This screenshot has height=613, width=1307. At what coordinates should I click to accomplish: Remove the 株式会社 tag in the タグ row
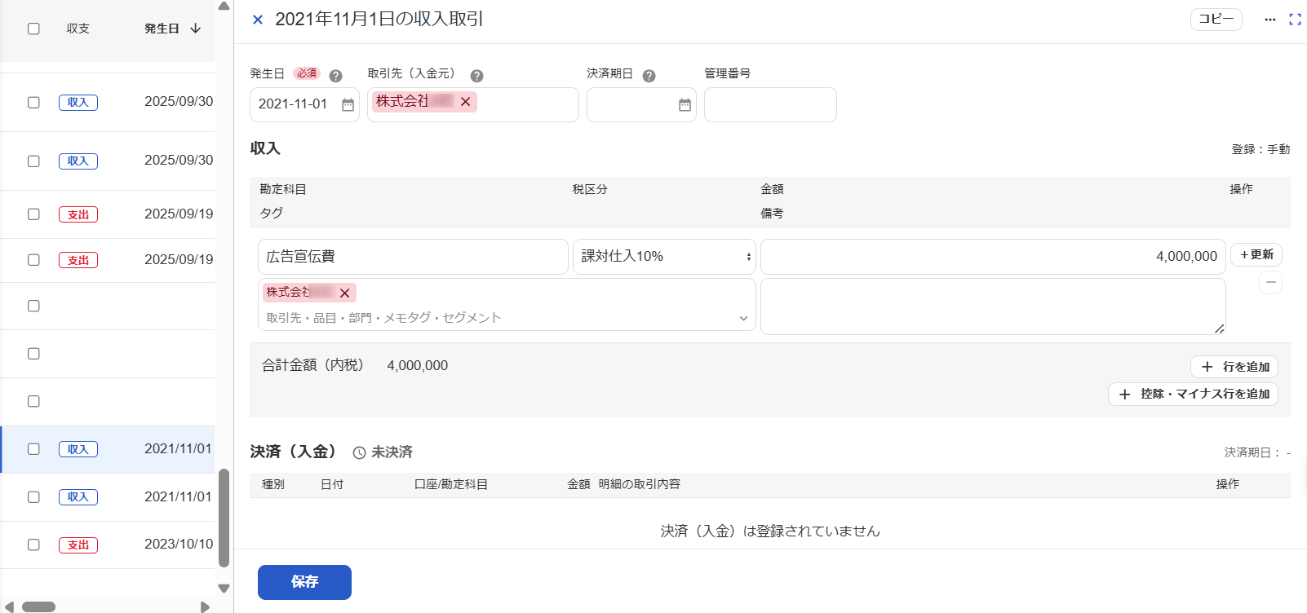pyautogui.click(x=344, y=293)
